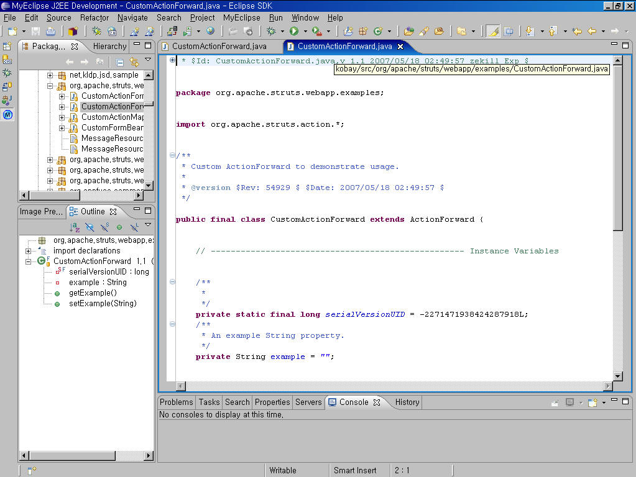636x477 pixels.
Task: Click the Back navigation arrow in toolbar
Action: 591,31
